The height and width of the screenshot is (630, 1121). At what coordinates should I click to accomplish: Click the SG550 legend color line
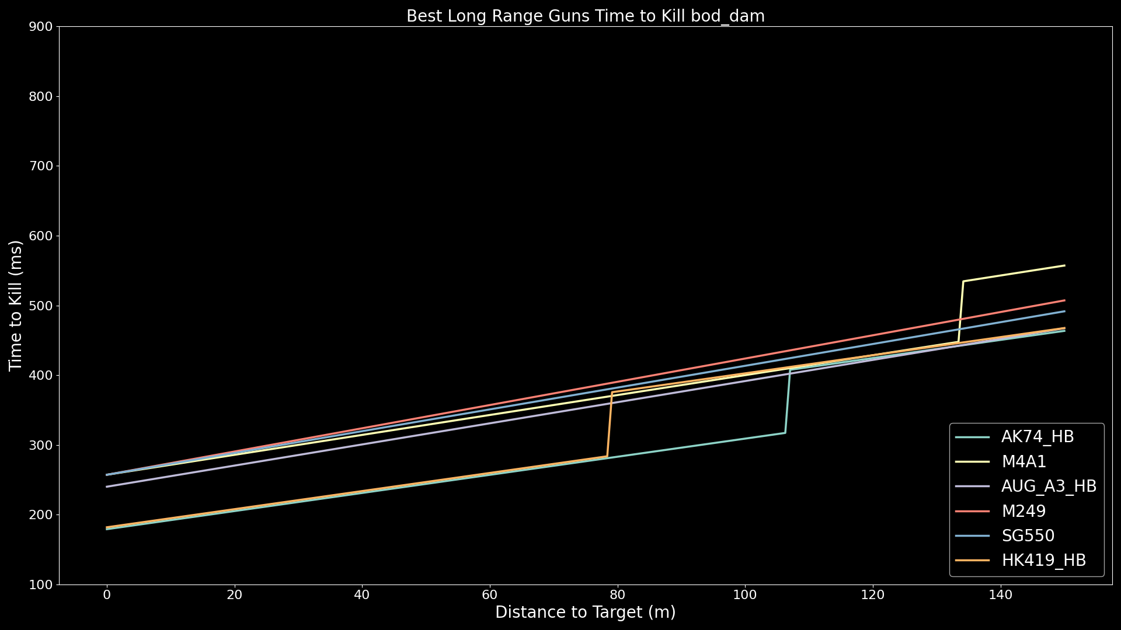coord(972,536)
